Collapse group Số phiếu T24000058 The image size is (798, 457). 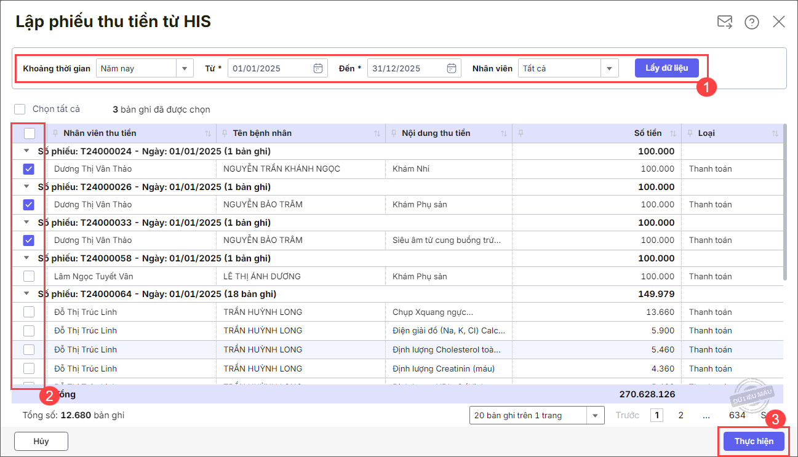point(26,258)
